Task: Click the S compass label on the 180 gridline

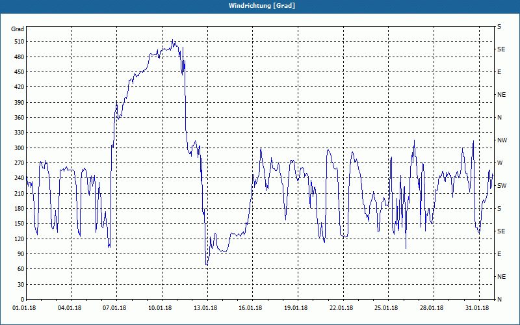Action: [x=499, y=209]
